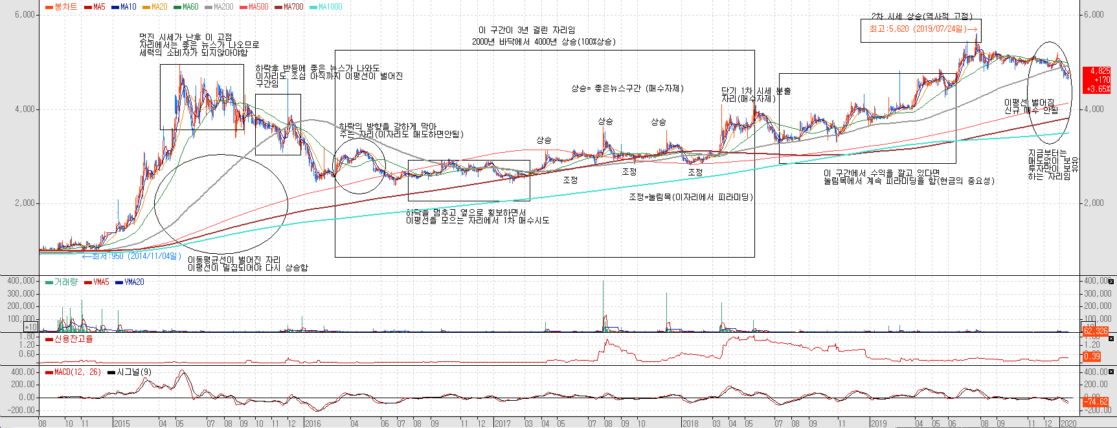The width and height of the screenshot is (1117, 428).
Task: Select the MA10 legend label
Action: (124, 6)
